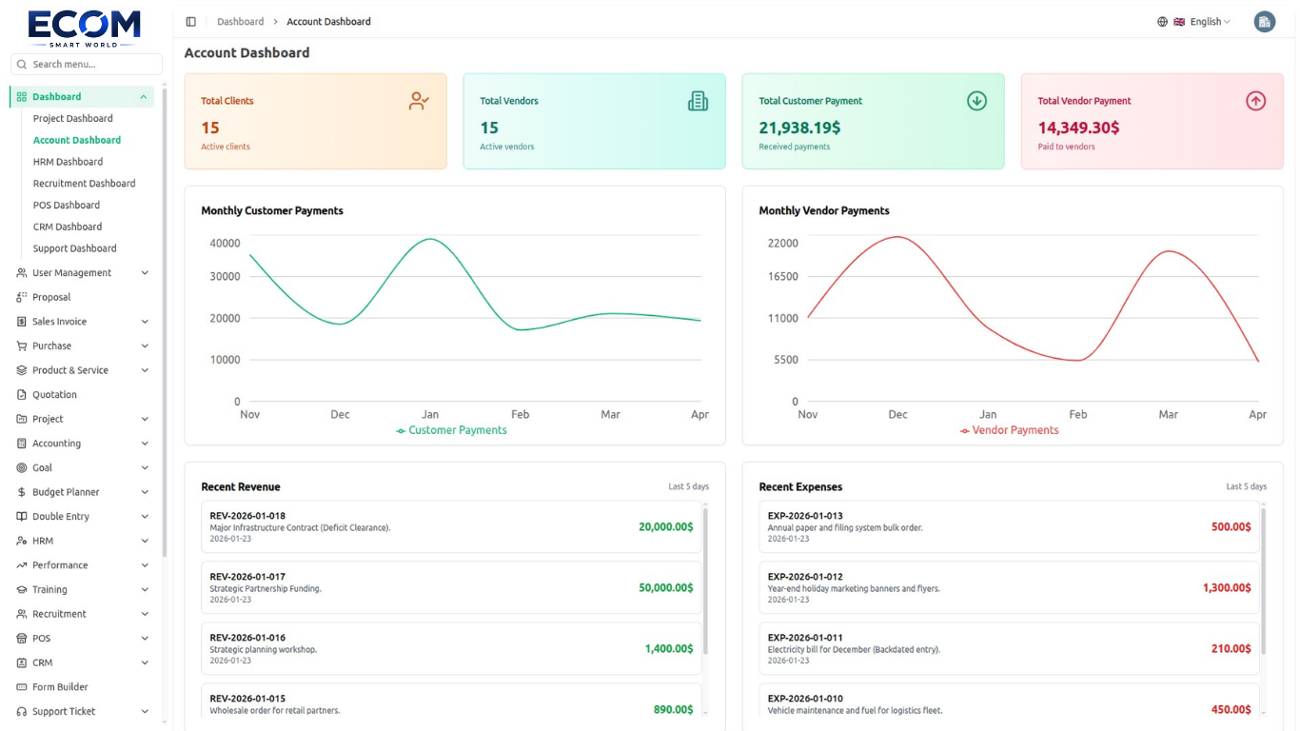Toggle Vendor Payments legend in chart

pyautogui.click(x=1009, y=430)
